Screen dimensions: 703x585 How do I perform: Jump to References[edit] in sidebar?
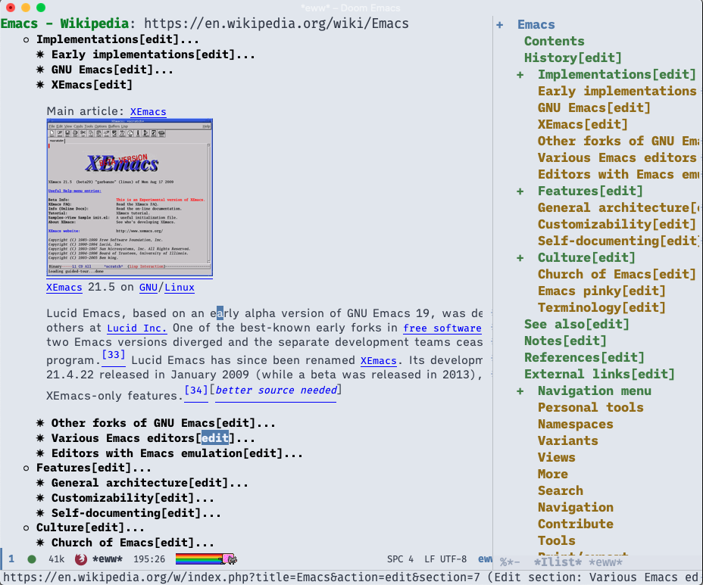point(584,357)
